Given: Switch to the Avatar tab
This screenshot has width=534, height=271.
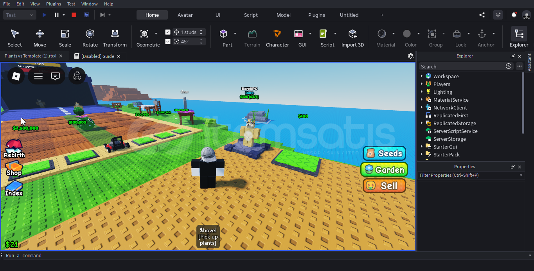Looking at the screenshot, I should 185,15.
